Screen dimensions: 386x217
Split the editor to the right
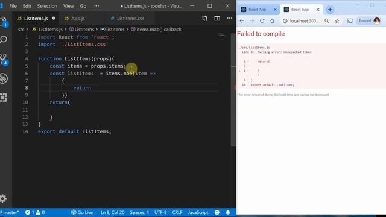(x=217, y=19)
